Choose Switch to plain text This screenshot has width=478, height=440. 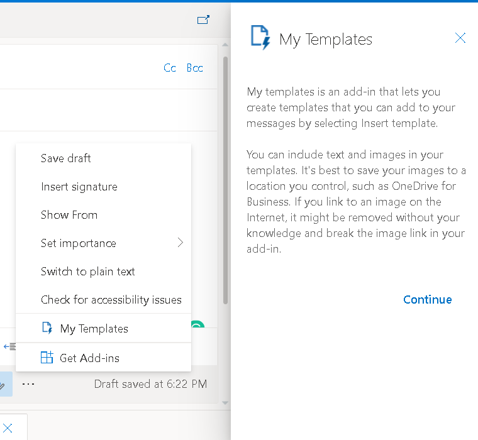(103, 272)
